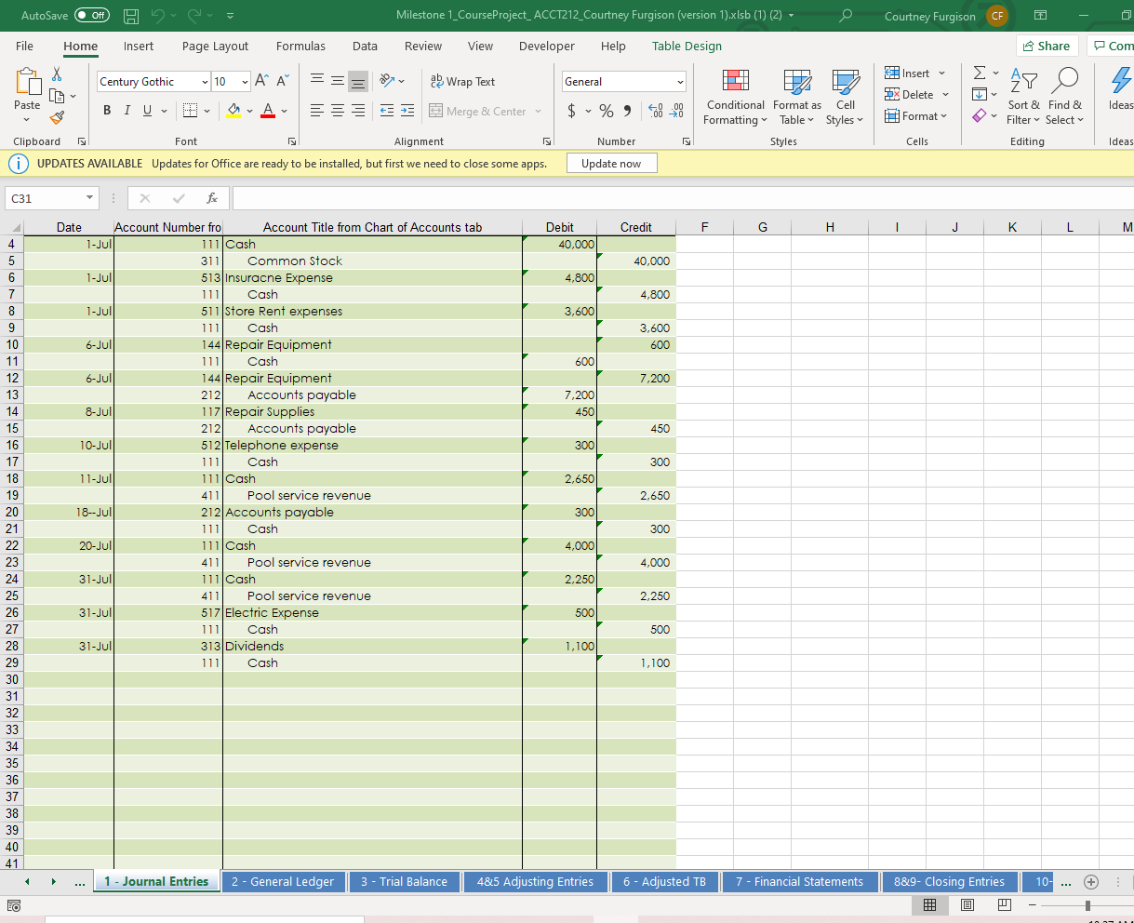Click the Center align icon
1134x923 pixels.
click(338, 111)
